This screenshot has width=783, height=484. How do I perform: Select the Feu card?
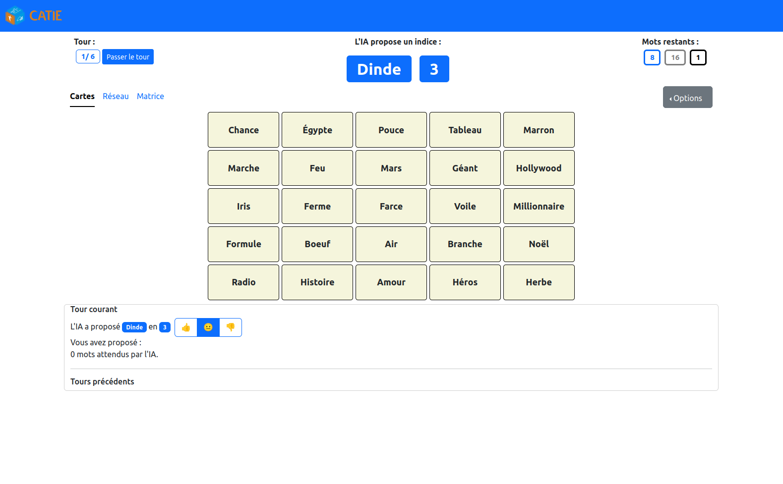[x=317, y=168]
